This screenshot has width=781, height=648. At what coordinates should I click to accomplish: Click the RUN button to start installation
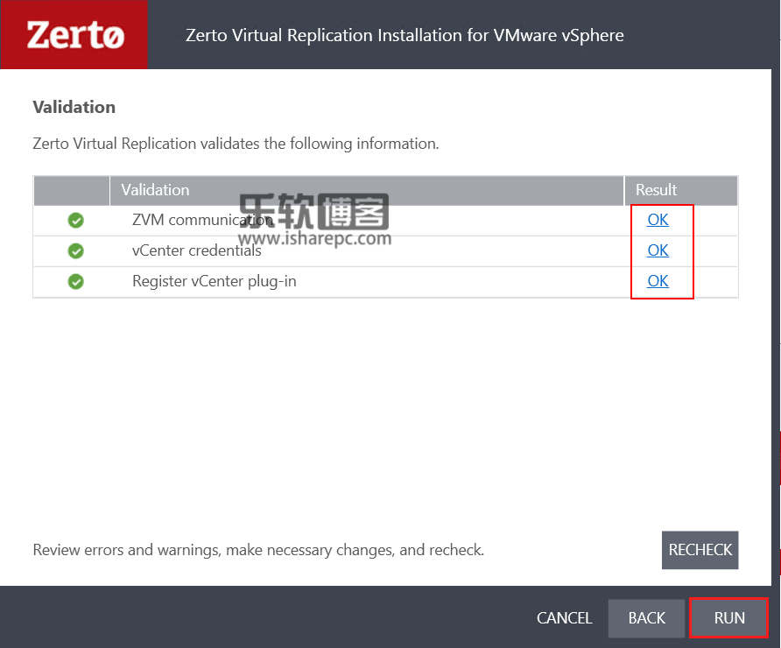tap(728, 617)
